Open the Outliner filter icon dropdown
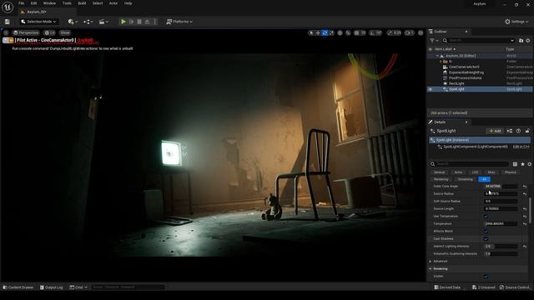The width and height of the screenshot is (534, 300). 434,41
